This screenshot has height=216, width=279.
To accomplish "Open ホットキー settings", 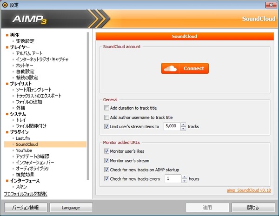I will tap(25, 65).
